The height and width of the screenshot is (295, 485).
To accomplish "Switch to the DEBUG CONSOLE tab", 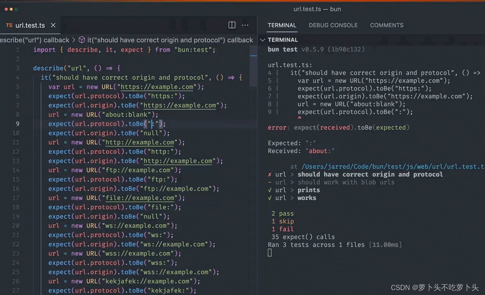I will 333,25.
